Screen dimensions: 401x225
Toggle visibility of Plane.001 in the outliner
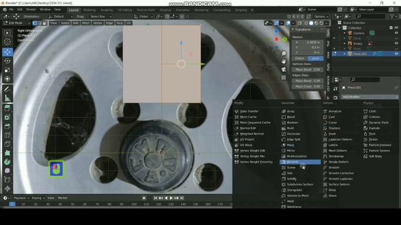click(397, 54)
